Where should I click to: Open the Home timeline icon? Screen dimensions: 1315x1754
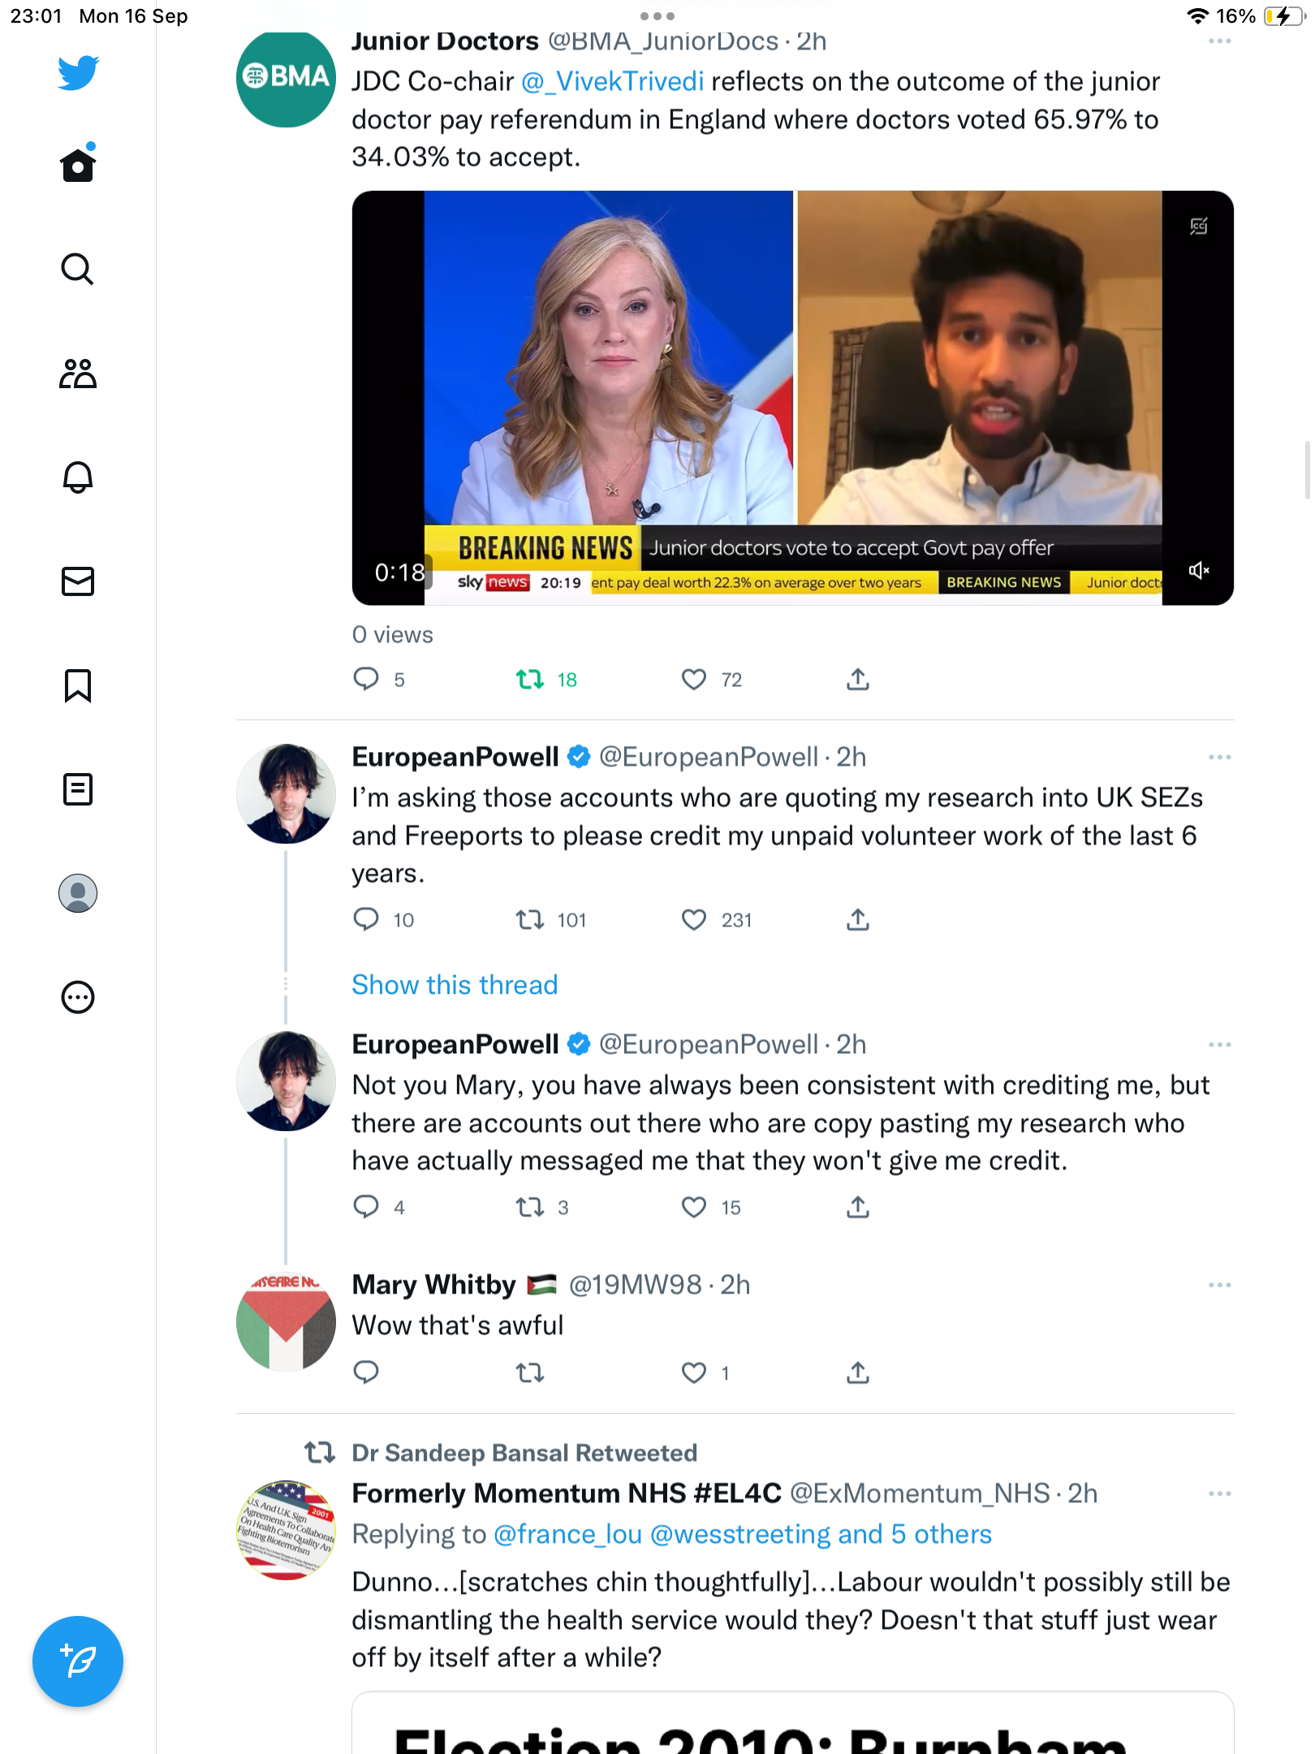coord(78,164)
